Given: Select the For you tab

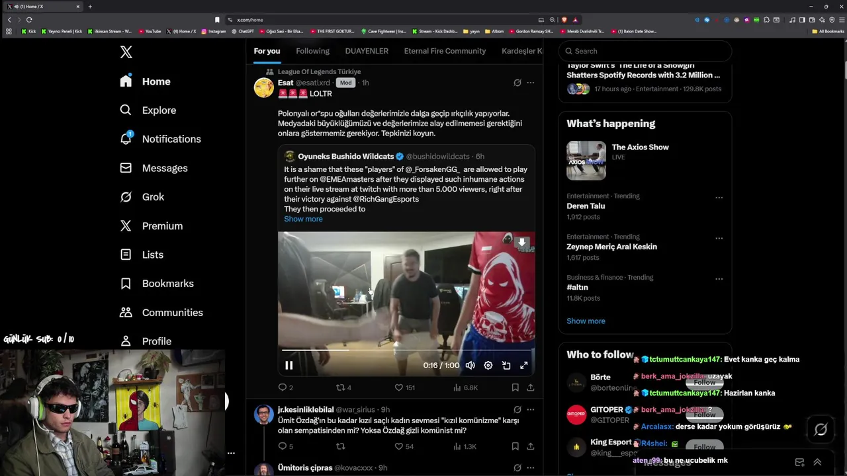Looking at the screenshot, I should point(267,51).
